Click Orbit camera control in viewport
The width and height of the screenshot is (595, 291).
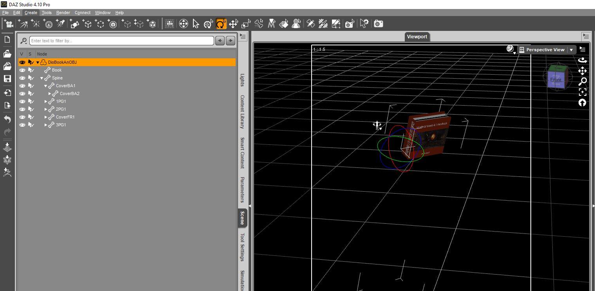582,60
